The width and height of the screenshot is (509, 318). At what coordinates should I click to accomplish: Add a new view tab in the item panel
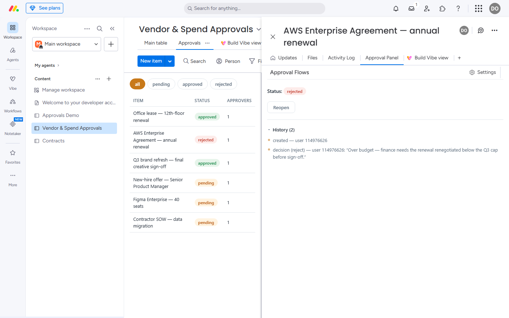[459, 58]
